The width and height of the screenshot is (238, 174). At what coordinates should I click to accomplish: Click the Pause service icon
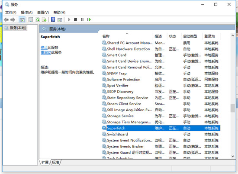point(82,19)
